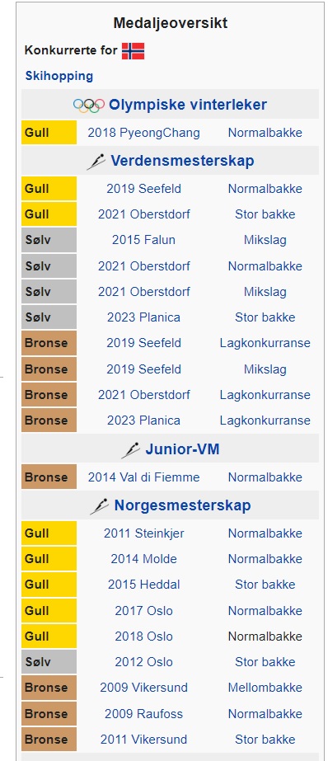Click Mellombakke link in 2009 Vikersund row
Screen dimensions: 328x761
click(265, 688)
